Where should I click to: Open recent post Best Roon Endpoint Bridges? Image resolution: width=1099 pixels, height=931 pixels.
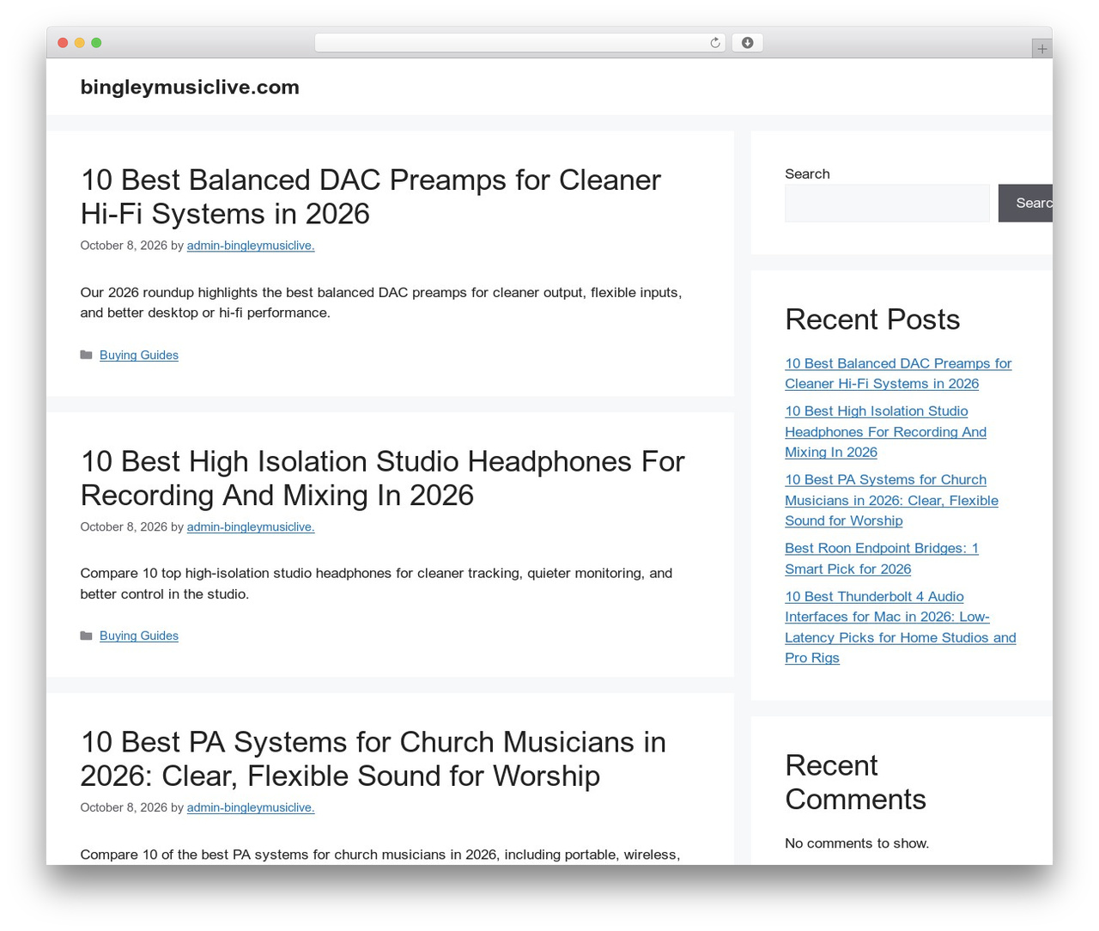click(x=882, y=558)
